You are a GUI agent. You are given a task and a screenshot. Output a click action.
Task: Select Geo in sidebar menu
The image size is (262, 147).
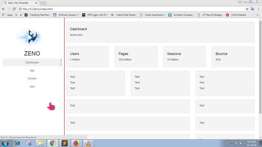click(x=32, y=87)
